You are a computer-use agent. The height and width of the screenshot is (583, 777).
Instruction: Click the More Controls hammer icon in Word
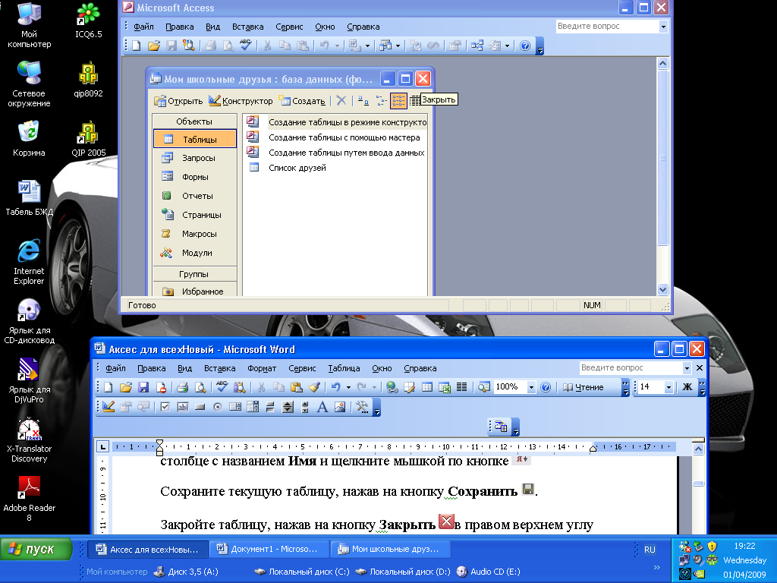[x=362, y=407]
